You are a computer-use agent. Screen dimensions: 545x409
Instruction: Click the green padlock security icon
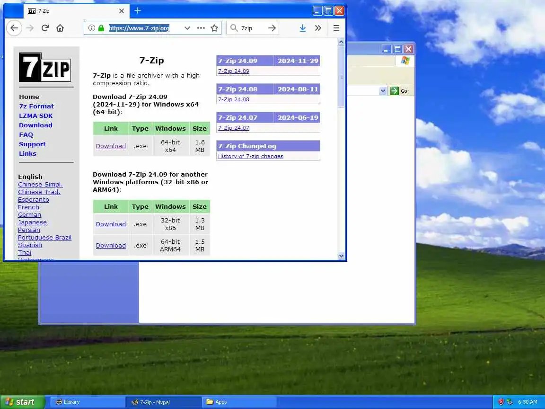[x=101, y=28]
